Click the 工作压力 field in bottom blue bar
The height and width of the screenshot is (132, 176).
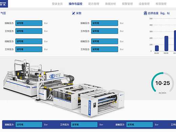(84, 125)
